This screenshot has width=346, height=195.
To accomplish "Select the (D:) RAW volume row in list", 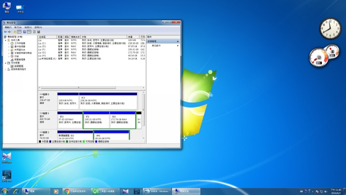I will 92,47.
